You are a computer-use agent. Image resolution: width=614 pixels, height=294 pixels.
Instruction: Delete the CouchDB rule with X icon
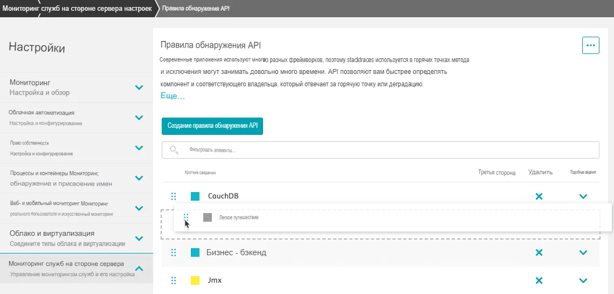coord(538,196)
